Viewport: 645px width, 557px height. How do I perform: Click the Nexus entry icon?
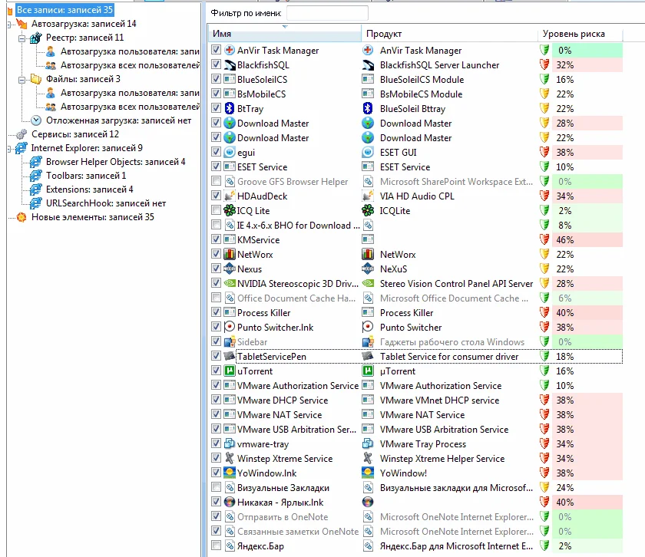pyautogui.click(x=229, y=269)
